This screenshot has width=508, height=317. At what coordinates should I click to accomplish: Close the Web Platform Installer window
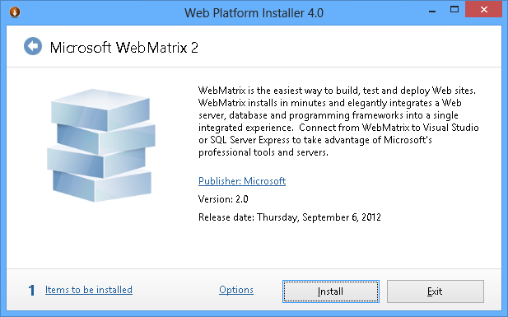pyautogui.click(x=483, y=10)
